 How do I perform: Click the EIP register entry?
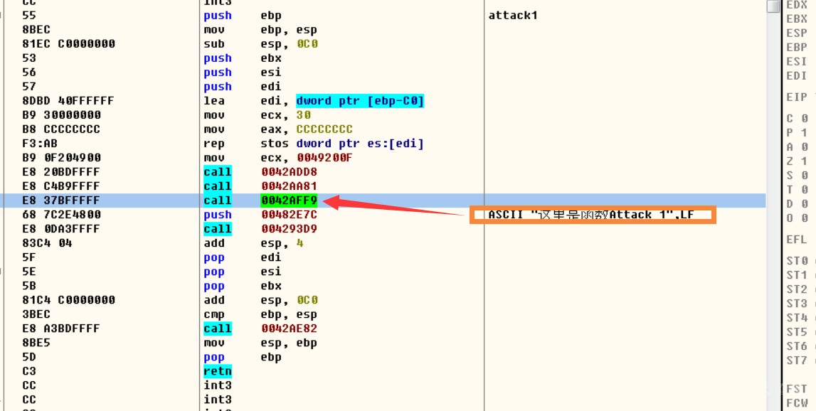797,97
